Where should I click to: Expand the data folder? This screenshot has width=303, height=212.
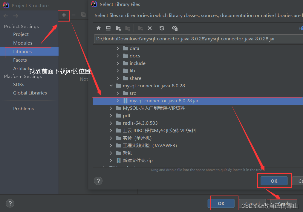click(x=118, y=48)
